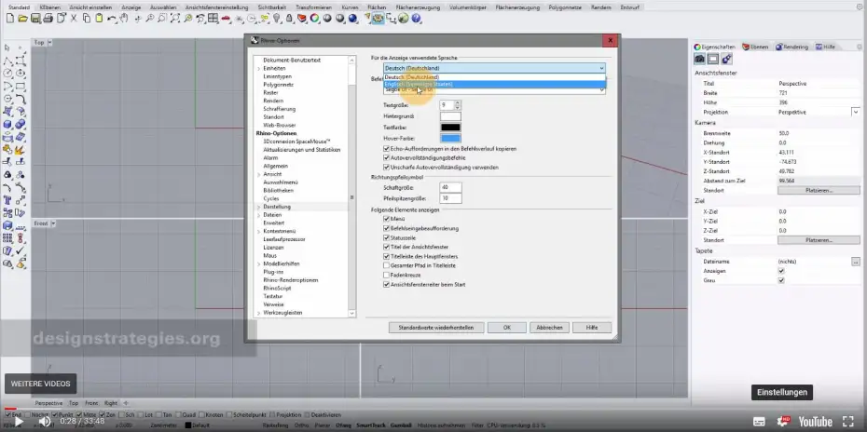This screenshot has height=432, width=867.
Task: Select the Pan hand tool
Action: coord(124,19)
